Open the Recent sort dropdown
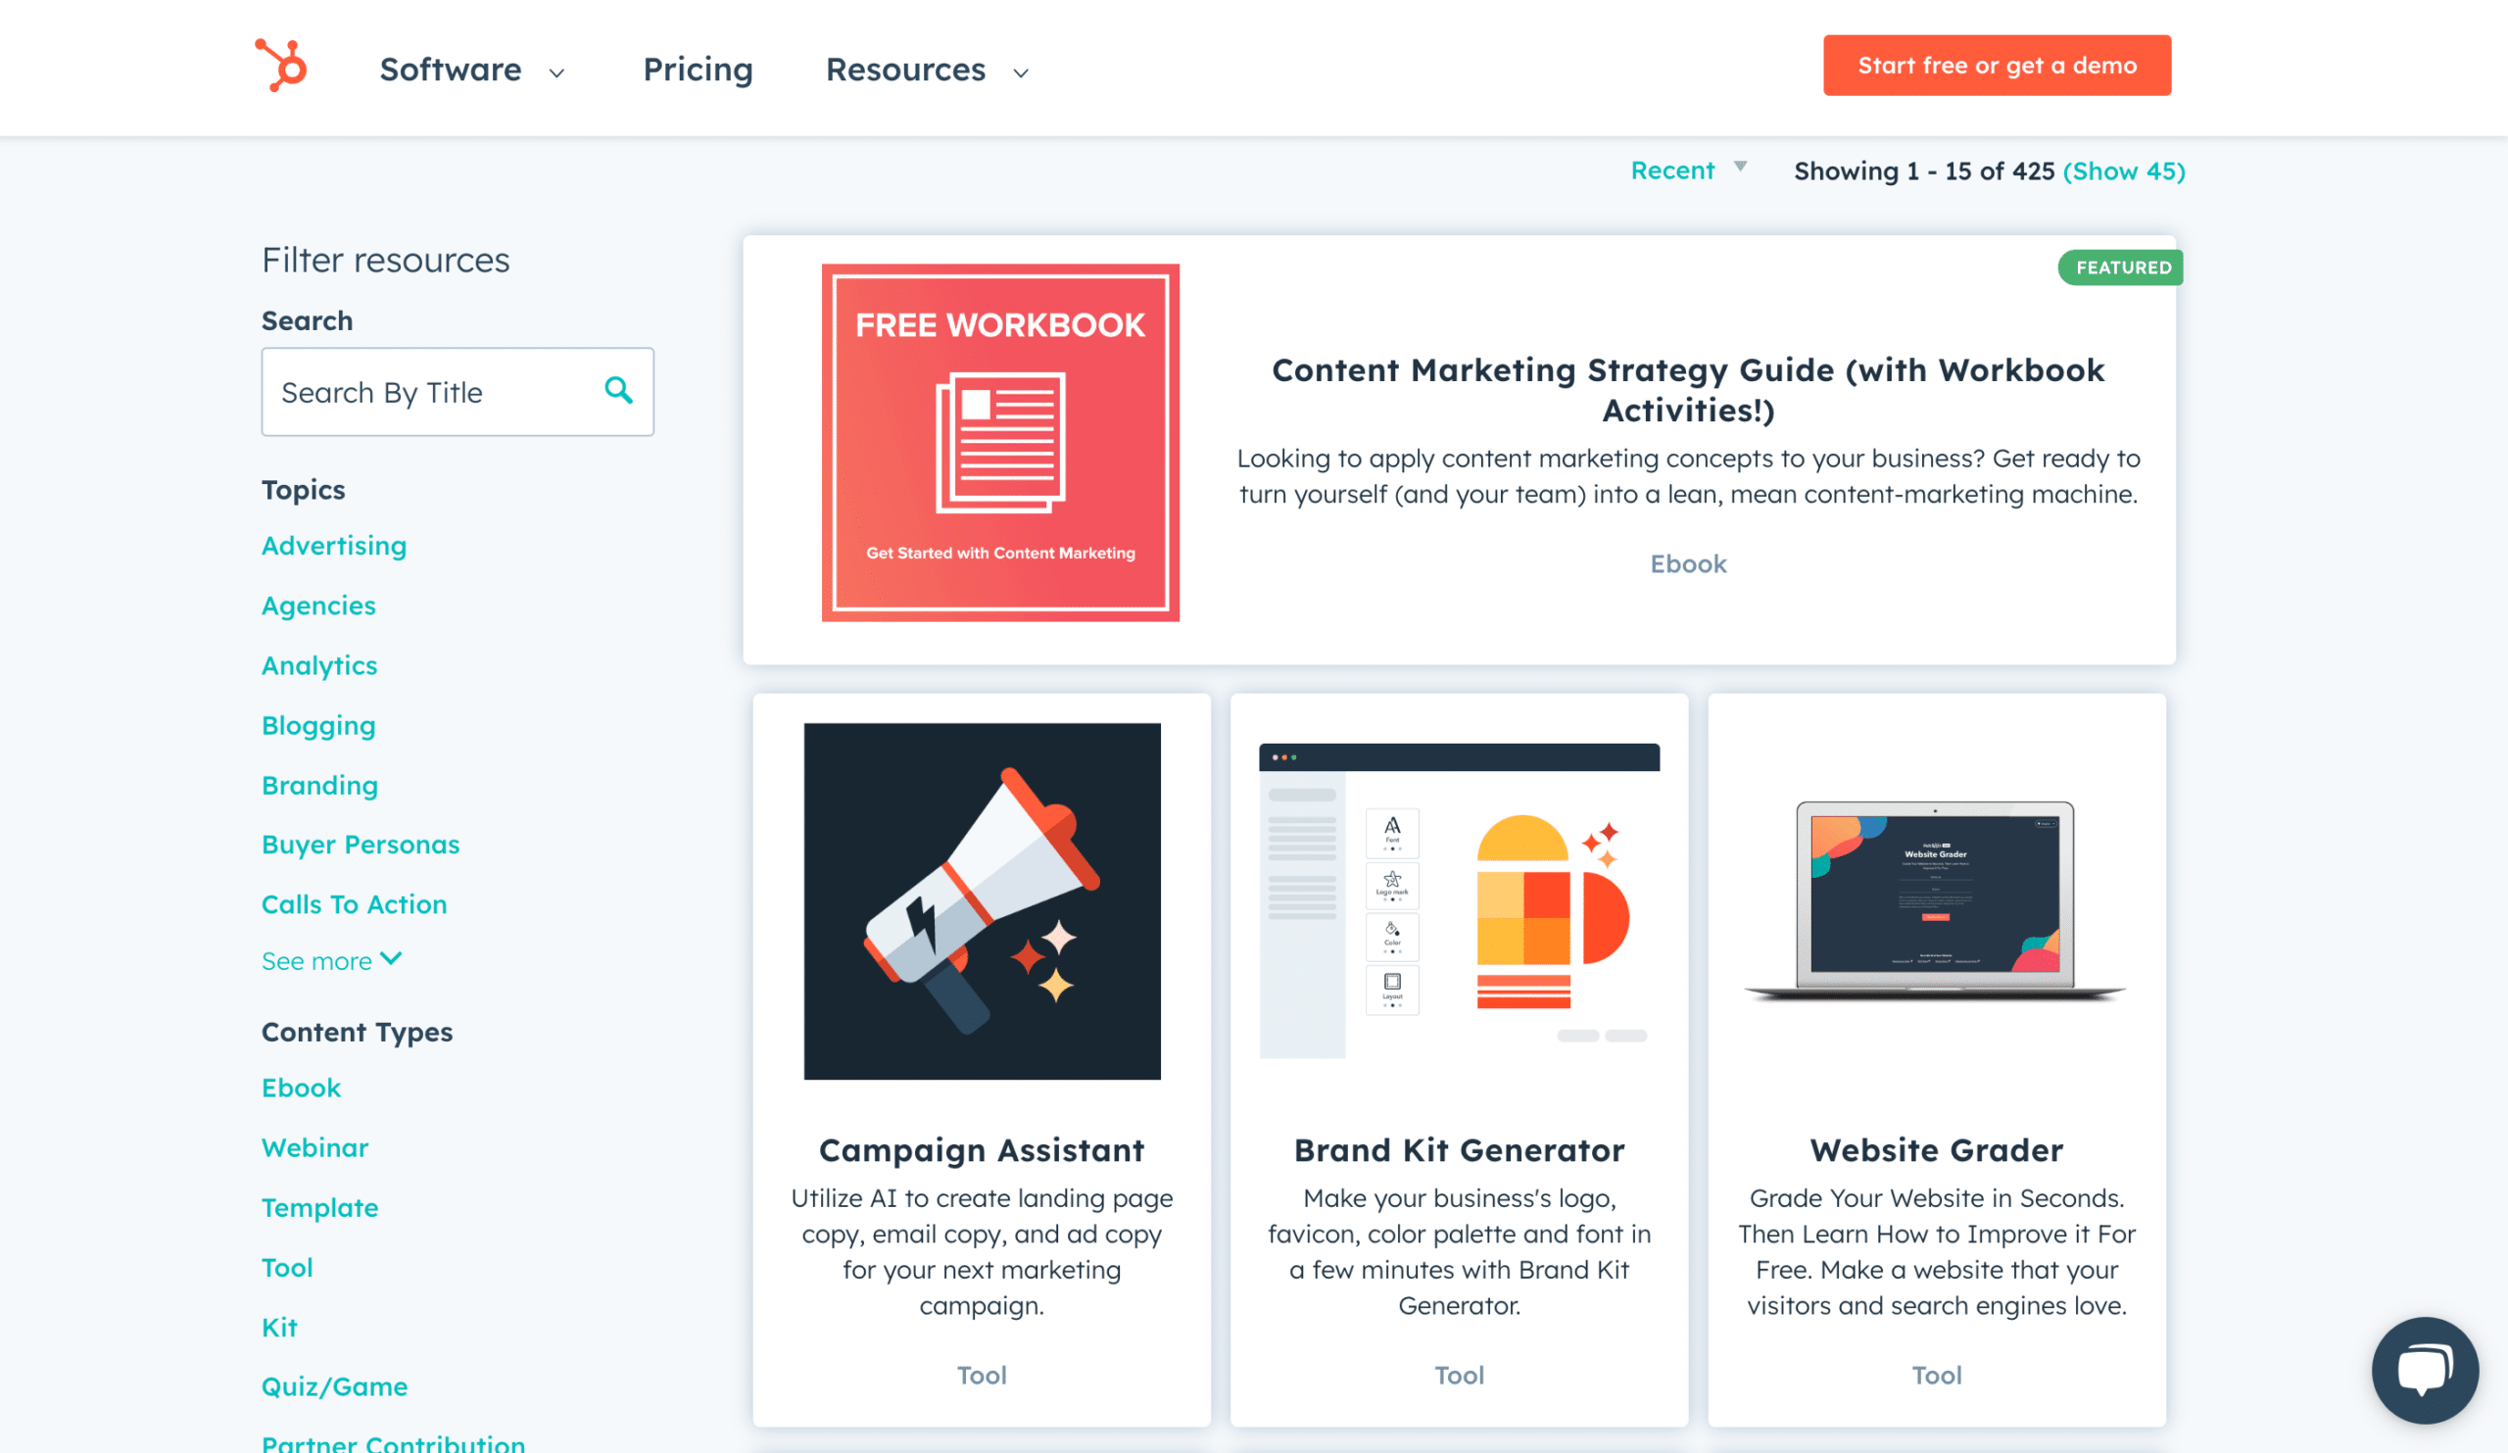Screen dimensions: 2508x1453 click(x=1688, y=170)
